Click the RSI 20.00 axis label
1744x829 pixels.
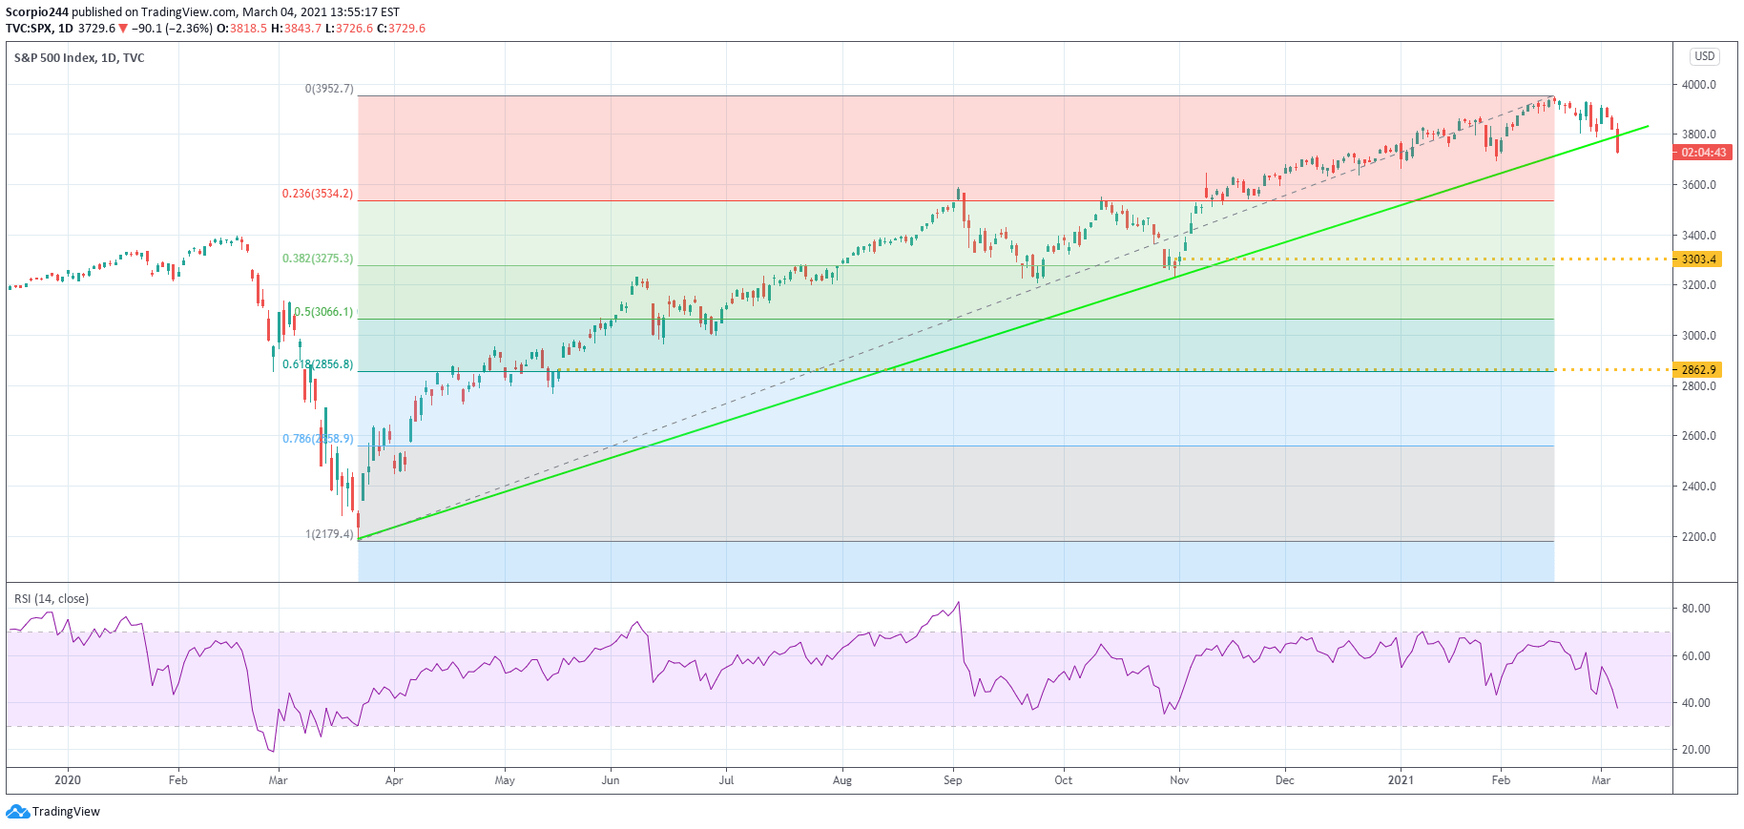1695,750
